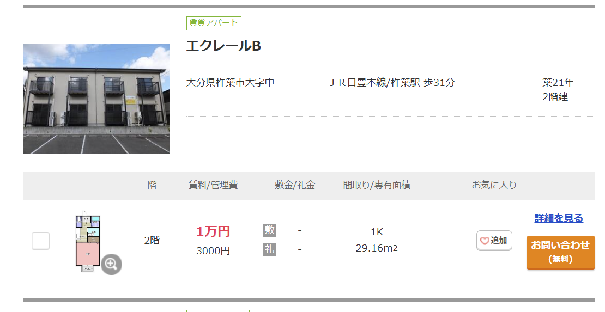This screenshot has height=312, width=605.
Task: Click the お気に入り column header
Action: [494, 185]
